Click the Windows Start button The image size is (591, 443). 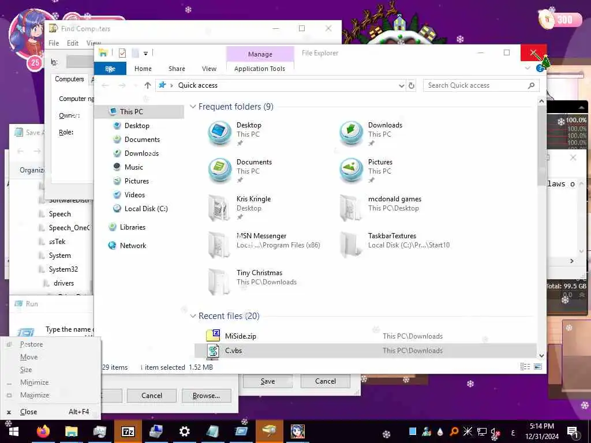[14, 431]
